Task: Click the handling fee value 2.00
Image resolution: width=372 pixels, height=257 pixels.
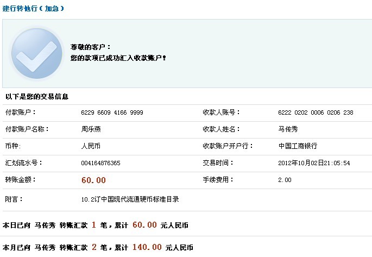Action: coord(285,180)
